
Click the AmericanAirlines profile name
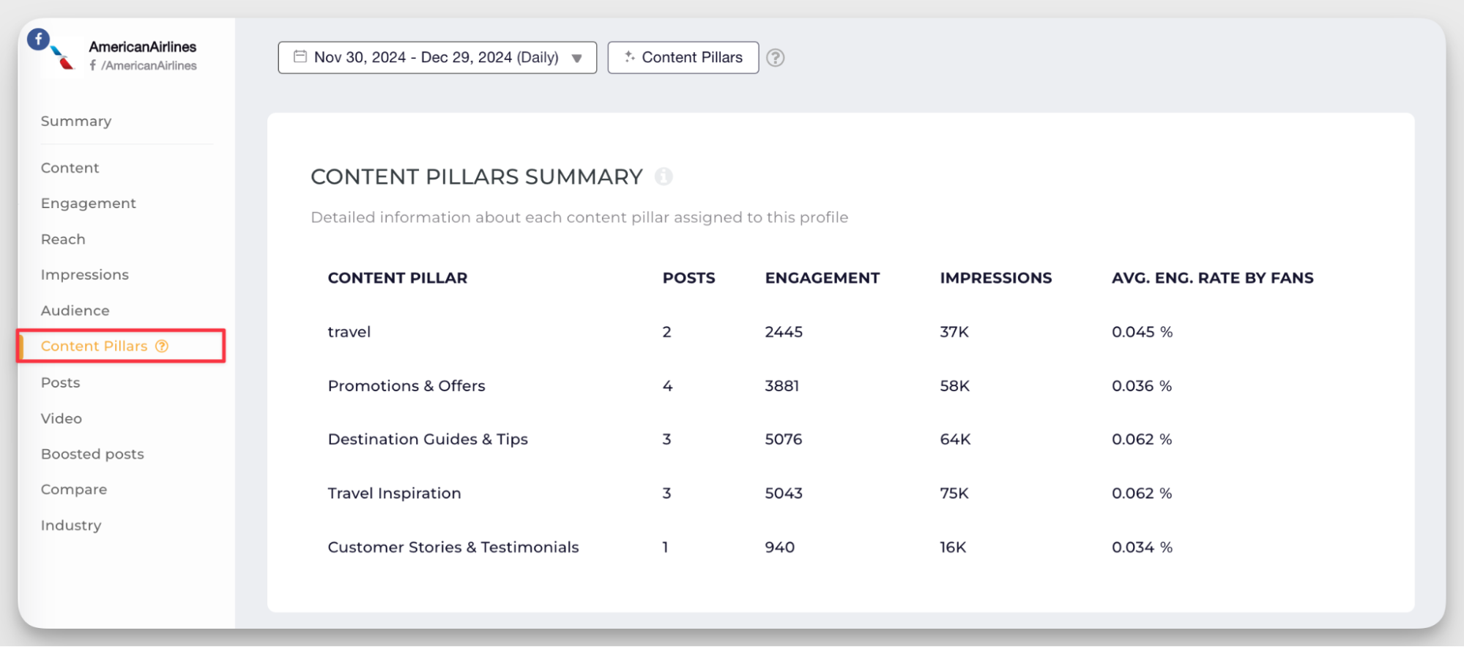pyautogui.click(x=143, y=47)
